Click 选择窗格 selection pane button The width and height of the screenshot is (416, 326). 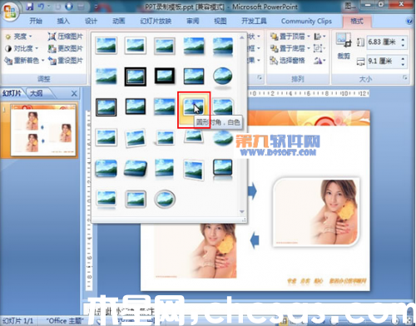click(287, 61)
